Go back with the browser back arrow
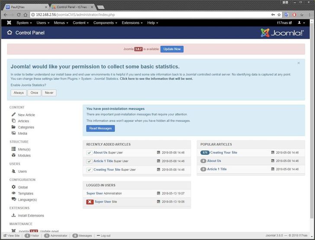The image size is (315, 240). pos(6,15)
